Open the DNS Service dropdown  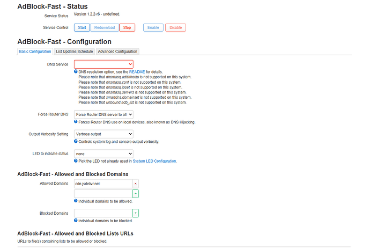[103, 64]
